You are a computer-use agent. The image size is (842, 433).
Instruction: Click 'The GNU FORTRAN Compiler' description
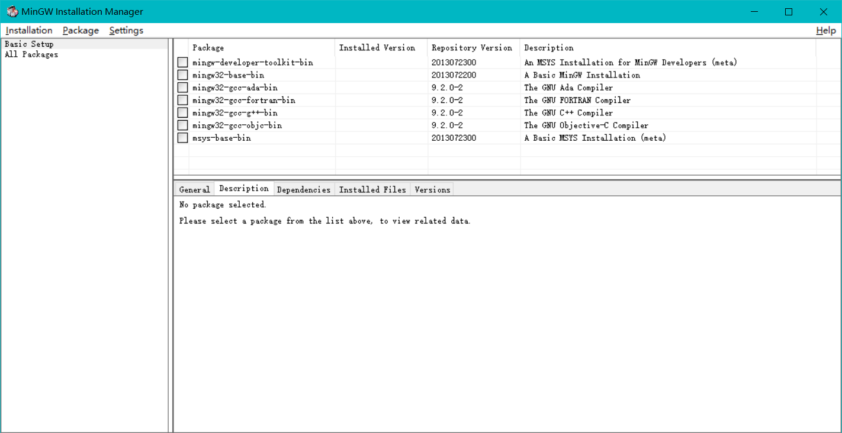pyautogui.click(x=577, y=101)
